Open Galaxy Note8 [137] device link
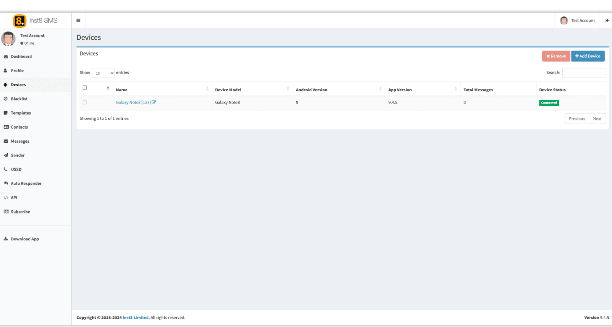This screenshot has height=327, width=612. 133,102
